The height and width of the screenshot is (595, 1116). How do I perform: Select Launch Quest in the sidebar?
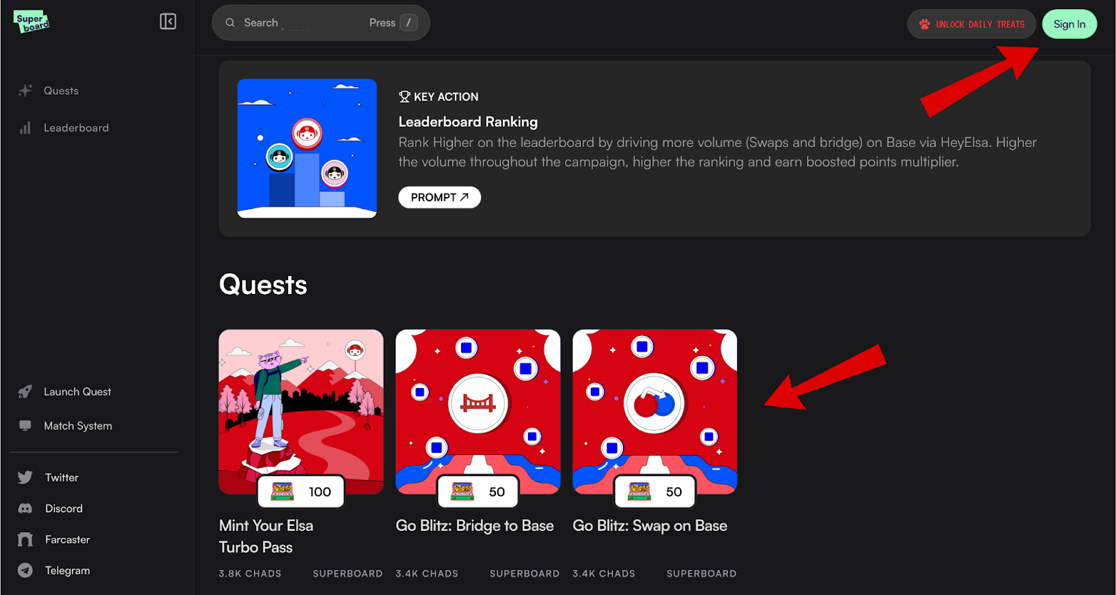click(x=77, y=392)
